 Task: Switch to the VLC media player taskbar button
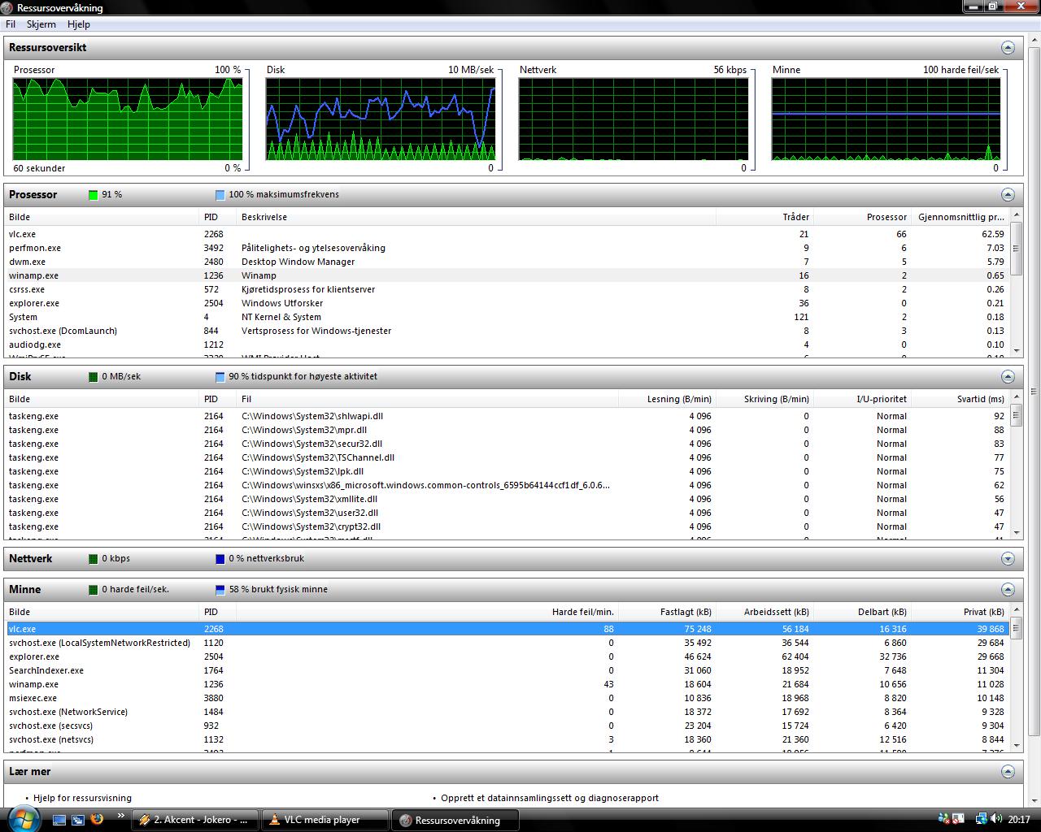click(x=325, y=820)
